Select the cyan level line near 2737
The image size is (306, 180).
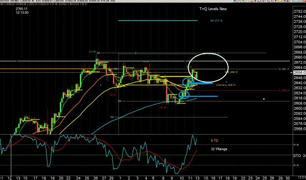pyautogui.click(x=158, y=20)
